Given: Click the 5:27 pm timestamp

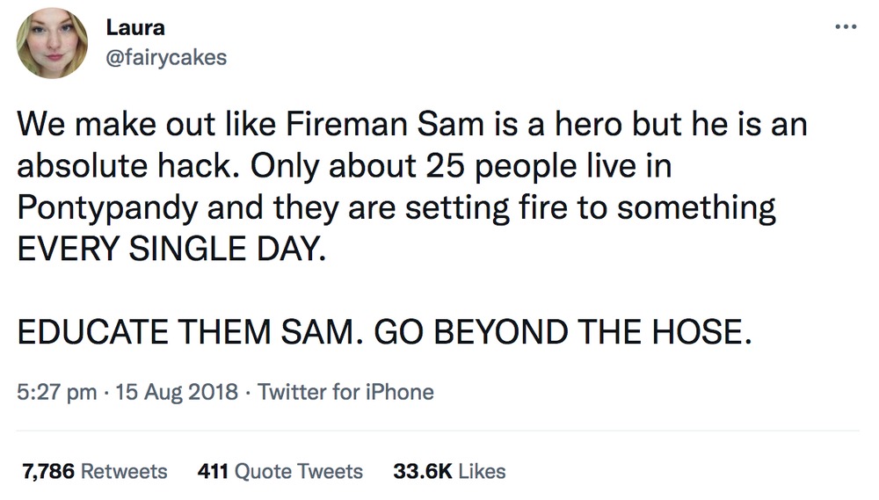Looking at the screenshot, I should tap(57, 391).
